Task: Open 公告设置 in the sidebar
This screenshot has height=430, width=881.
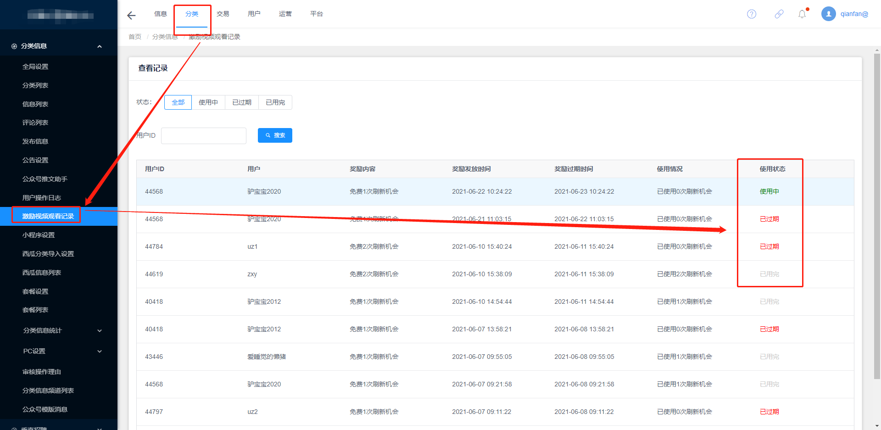Action: (x=35, y=160)
